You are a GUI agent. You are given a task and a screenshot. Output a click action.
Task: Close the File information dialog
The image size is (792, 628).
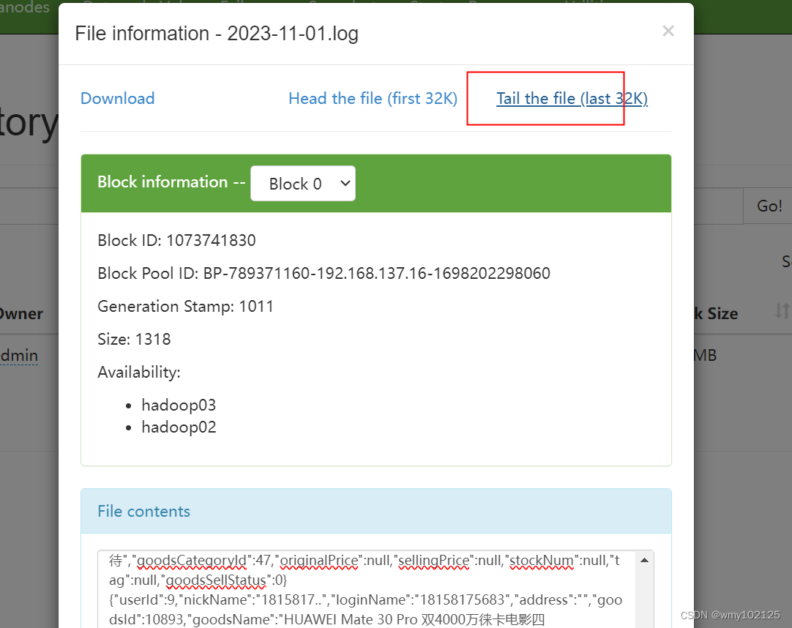(x=668, y=31)
